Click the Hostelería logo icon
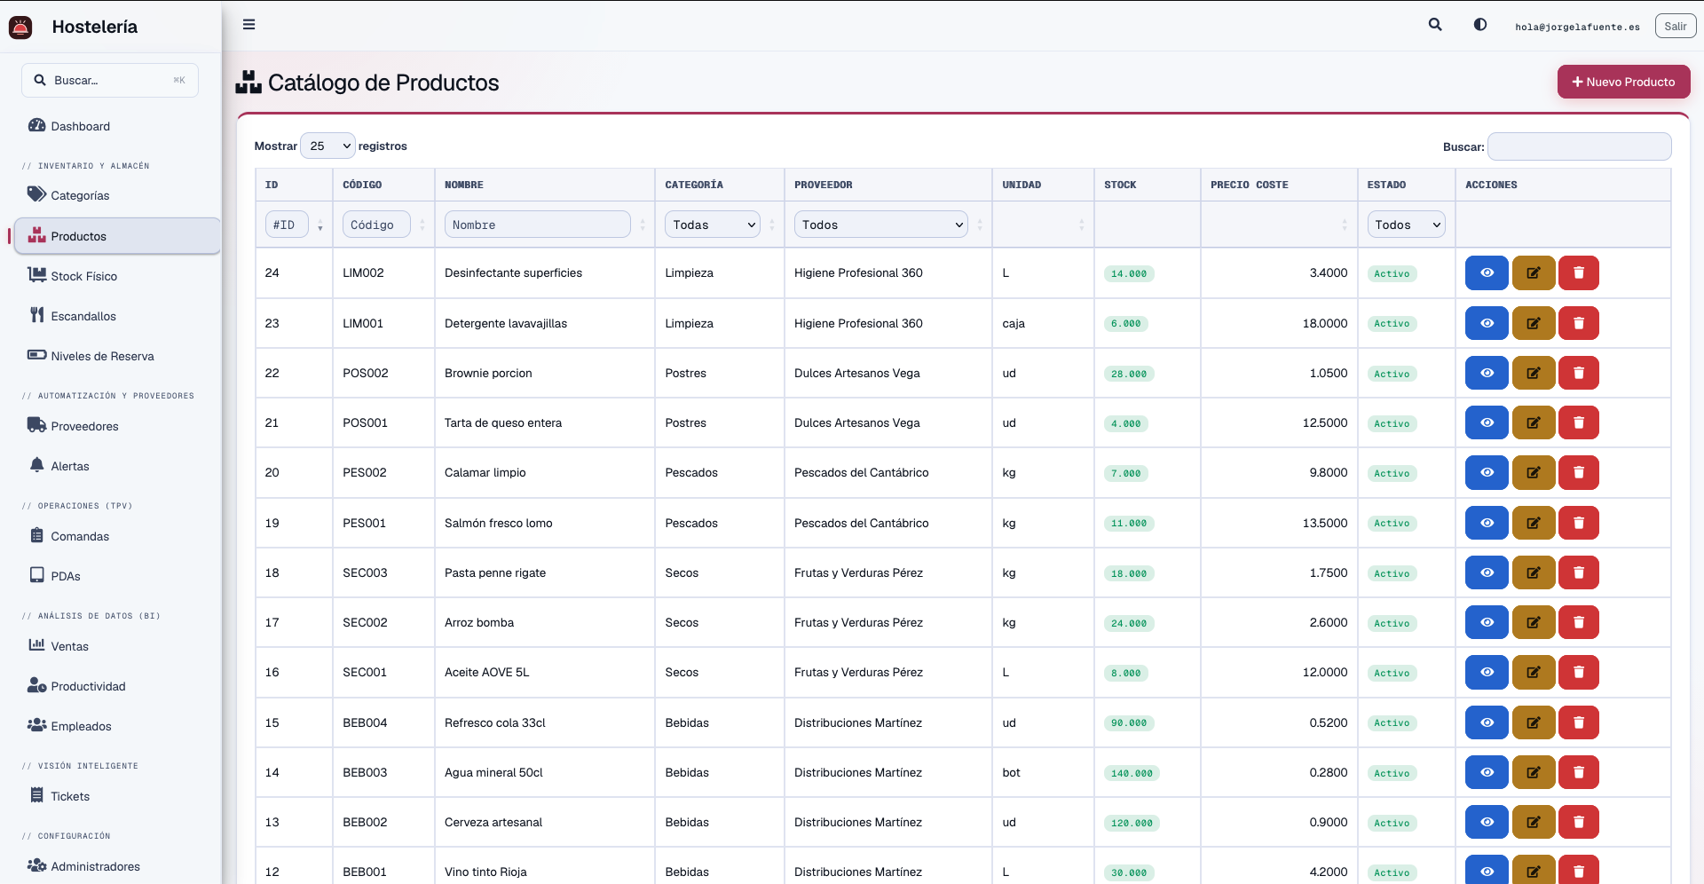1704x884 pixels. [20, 28]
